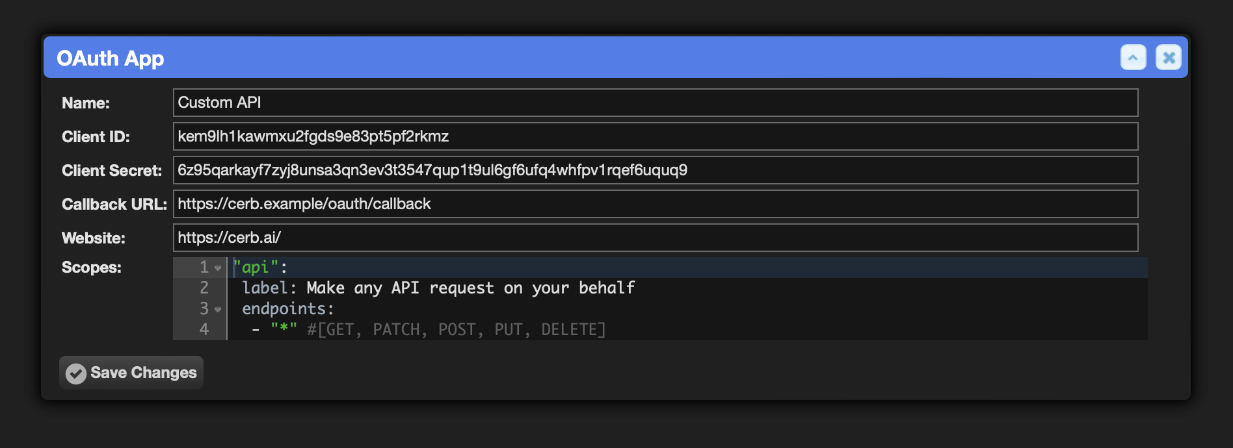
Task: Collapse the endpoints block on line 3
Action: click(x=218, y=309)
